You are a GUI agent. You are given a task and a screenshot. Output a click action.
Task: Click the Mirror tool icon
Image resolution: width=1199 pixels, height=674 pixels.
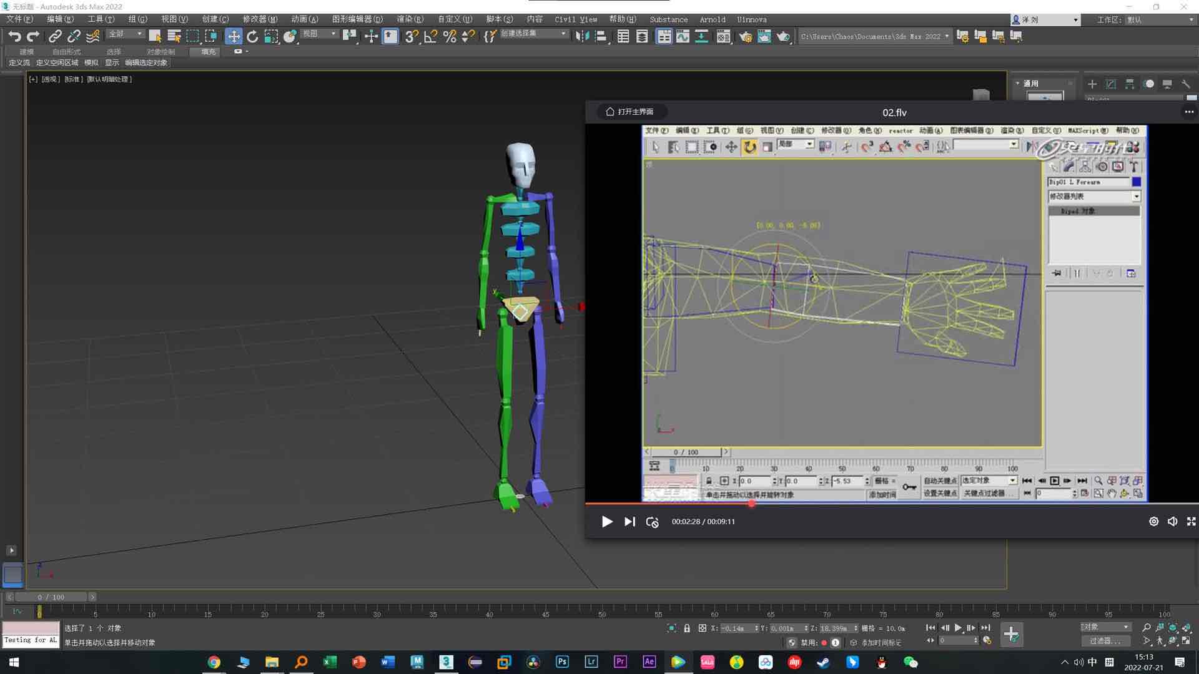tap(582, 36)
